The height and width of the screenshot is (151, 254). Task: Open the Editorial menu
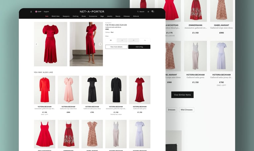(136, 16)
